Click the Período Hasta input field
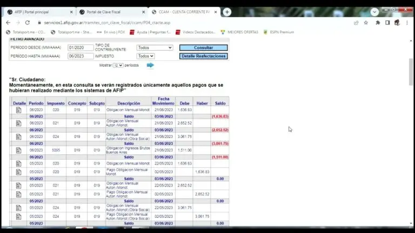The image size is (415, 233). point(81,56)
